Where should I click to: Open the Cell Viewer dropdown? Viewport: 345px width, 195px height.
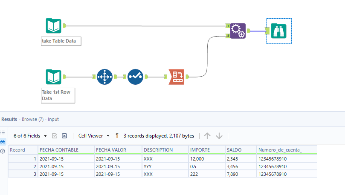pyautogui.click(x=94, y=136)
